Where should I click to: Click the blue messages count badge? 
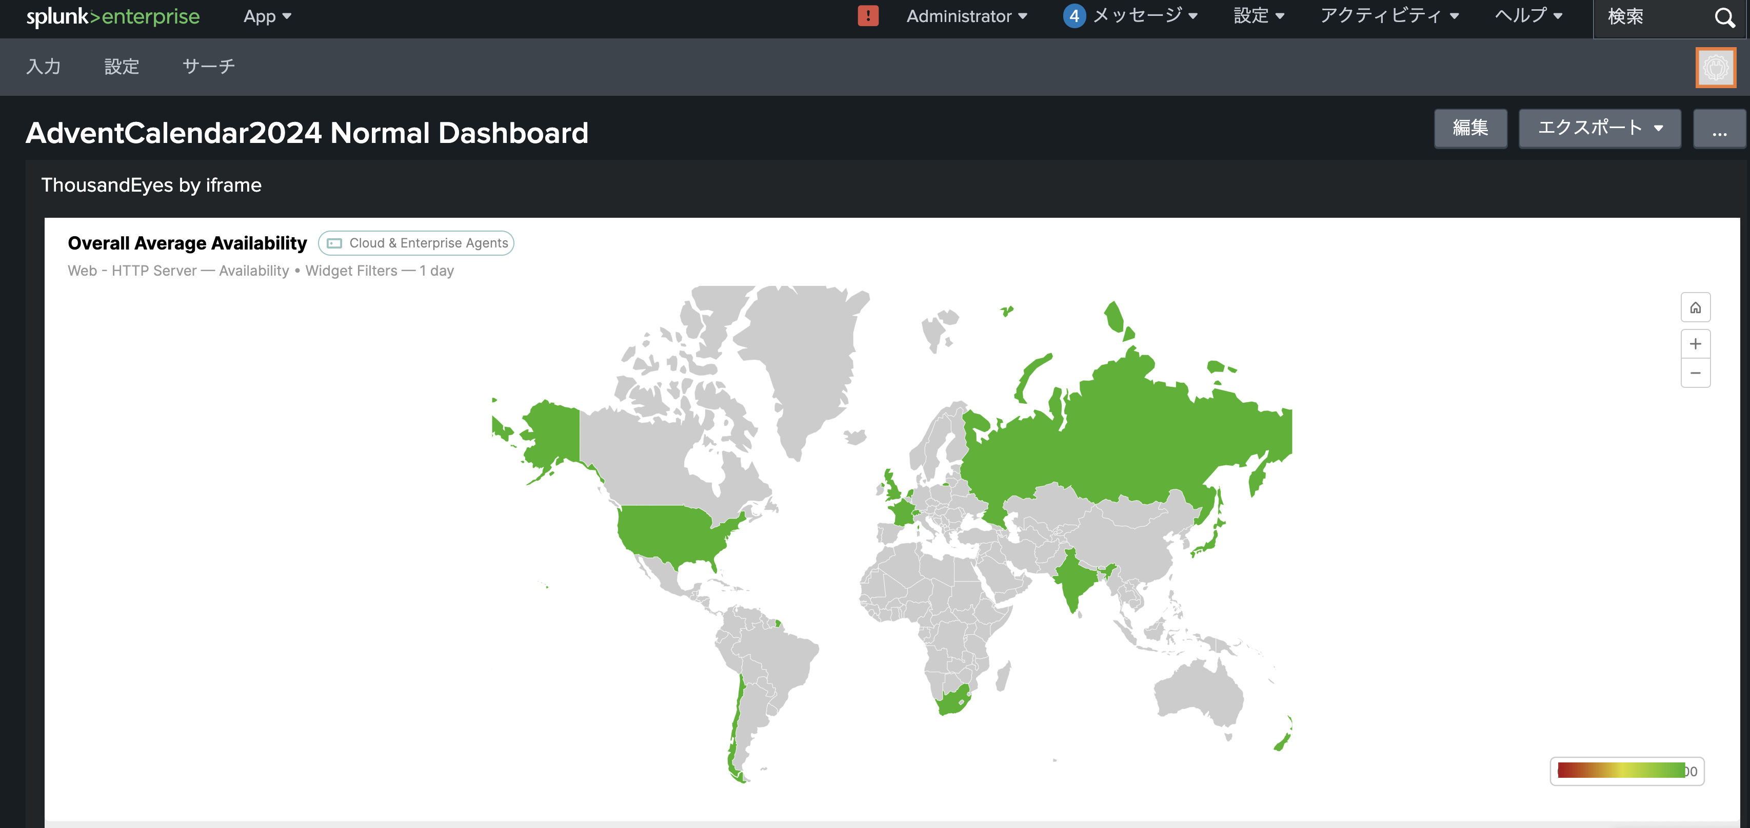(1073, 15)
